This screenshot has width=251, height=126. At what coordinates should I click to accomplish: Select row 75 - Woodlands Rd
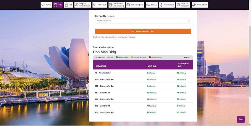[143, 73]
